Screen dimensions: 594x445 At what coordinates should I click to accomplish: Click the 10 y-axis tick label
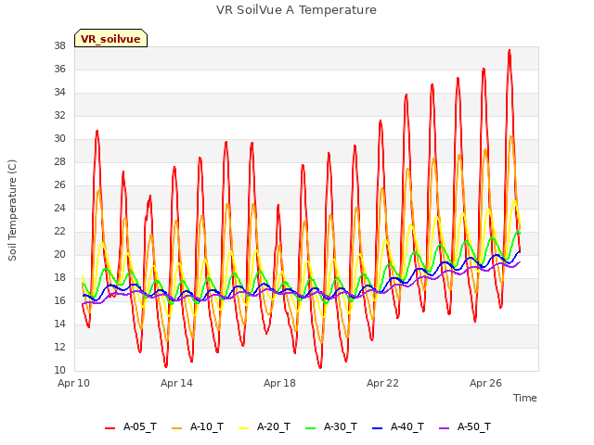pyautogui.click(x=59, y=371)
